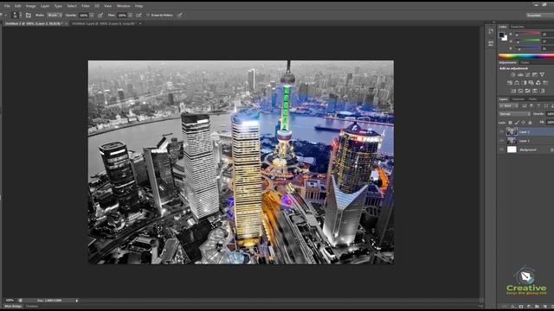Click the foreground color swatch
The height and width of the screenshot is (311, 554).
[x=501, y=35]
